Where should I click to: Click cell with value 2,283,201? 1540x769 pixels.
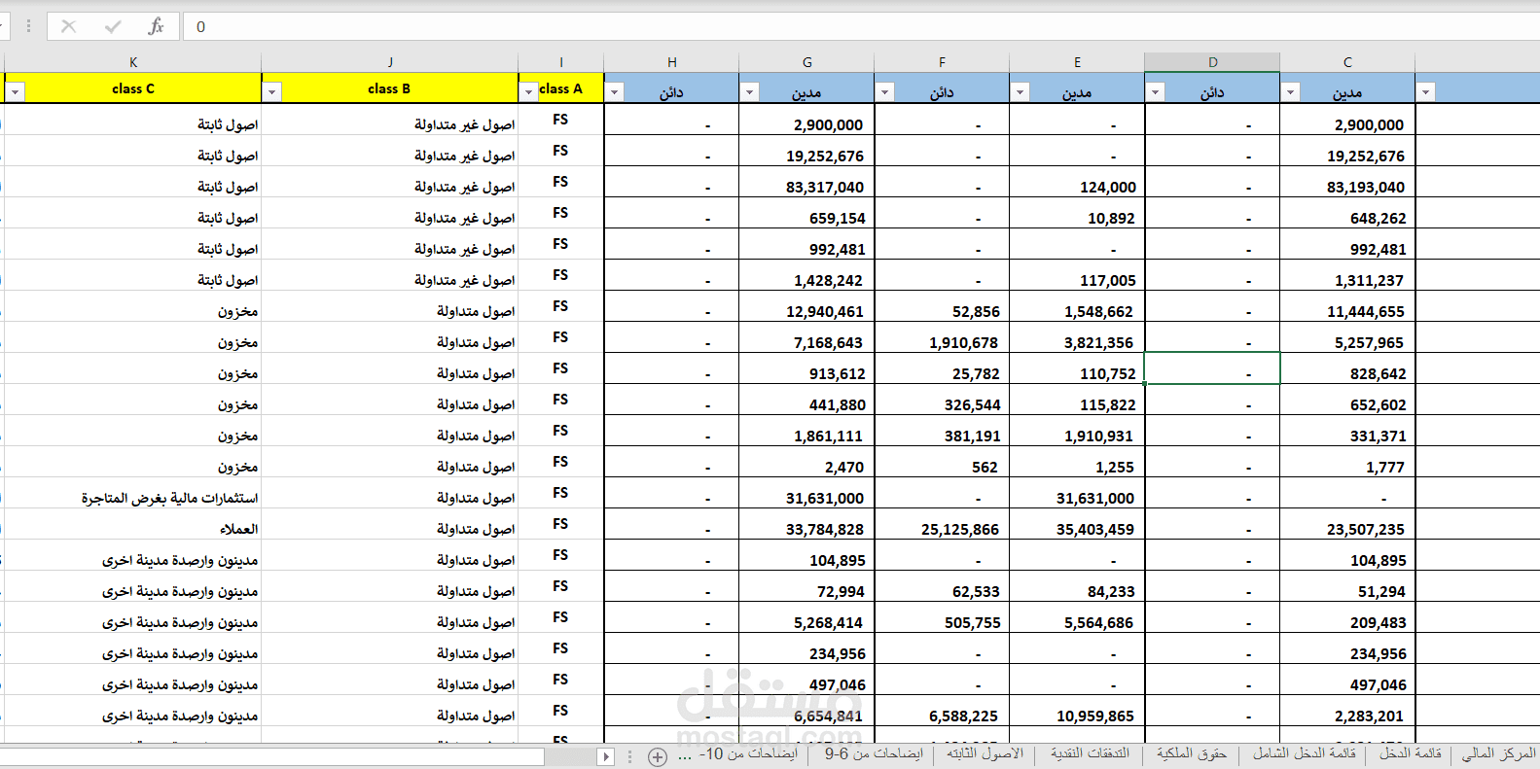point(1348,712)
